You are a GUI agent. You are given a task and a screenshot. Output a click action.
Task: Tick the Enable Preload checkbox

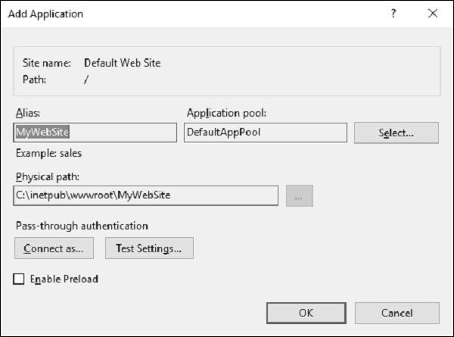[x=19, y=279]
